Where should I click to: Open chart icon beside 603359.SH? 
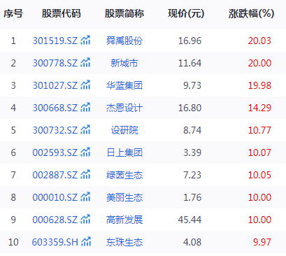point(86,242)
